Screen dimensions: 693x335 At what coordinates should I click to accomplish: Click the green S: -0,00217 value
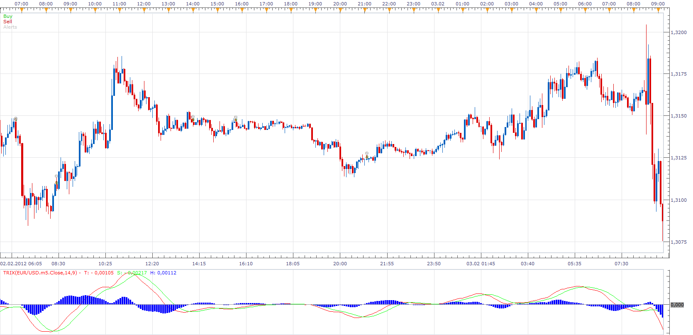click(132, 273)
